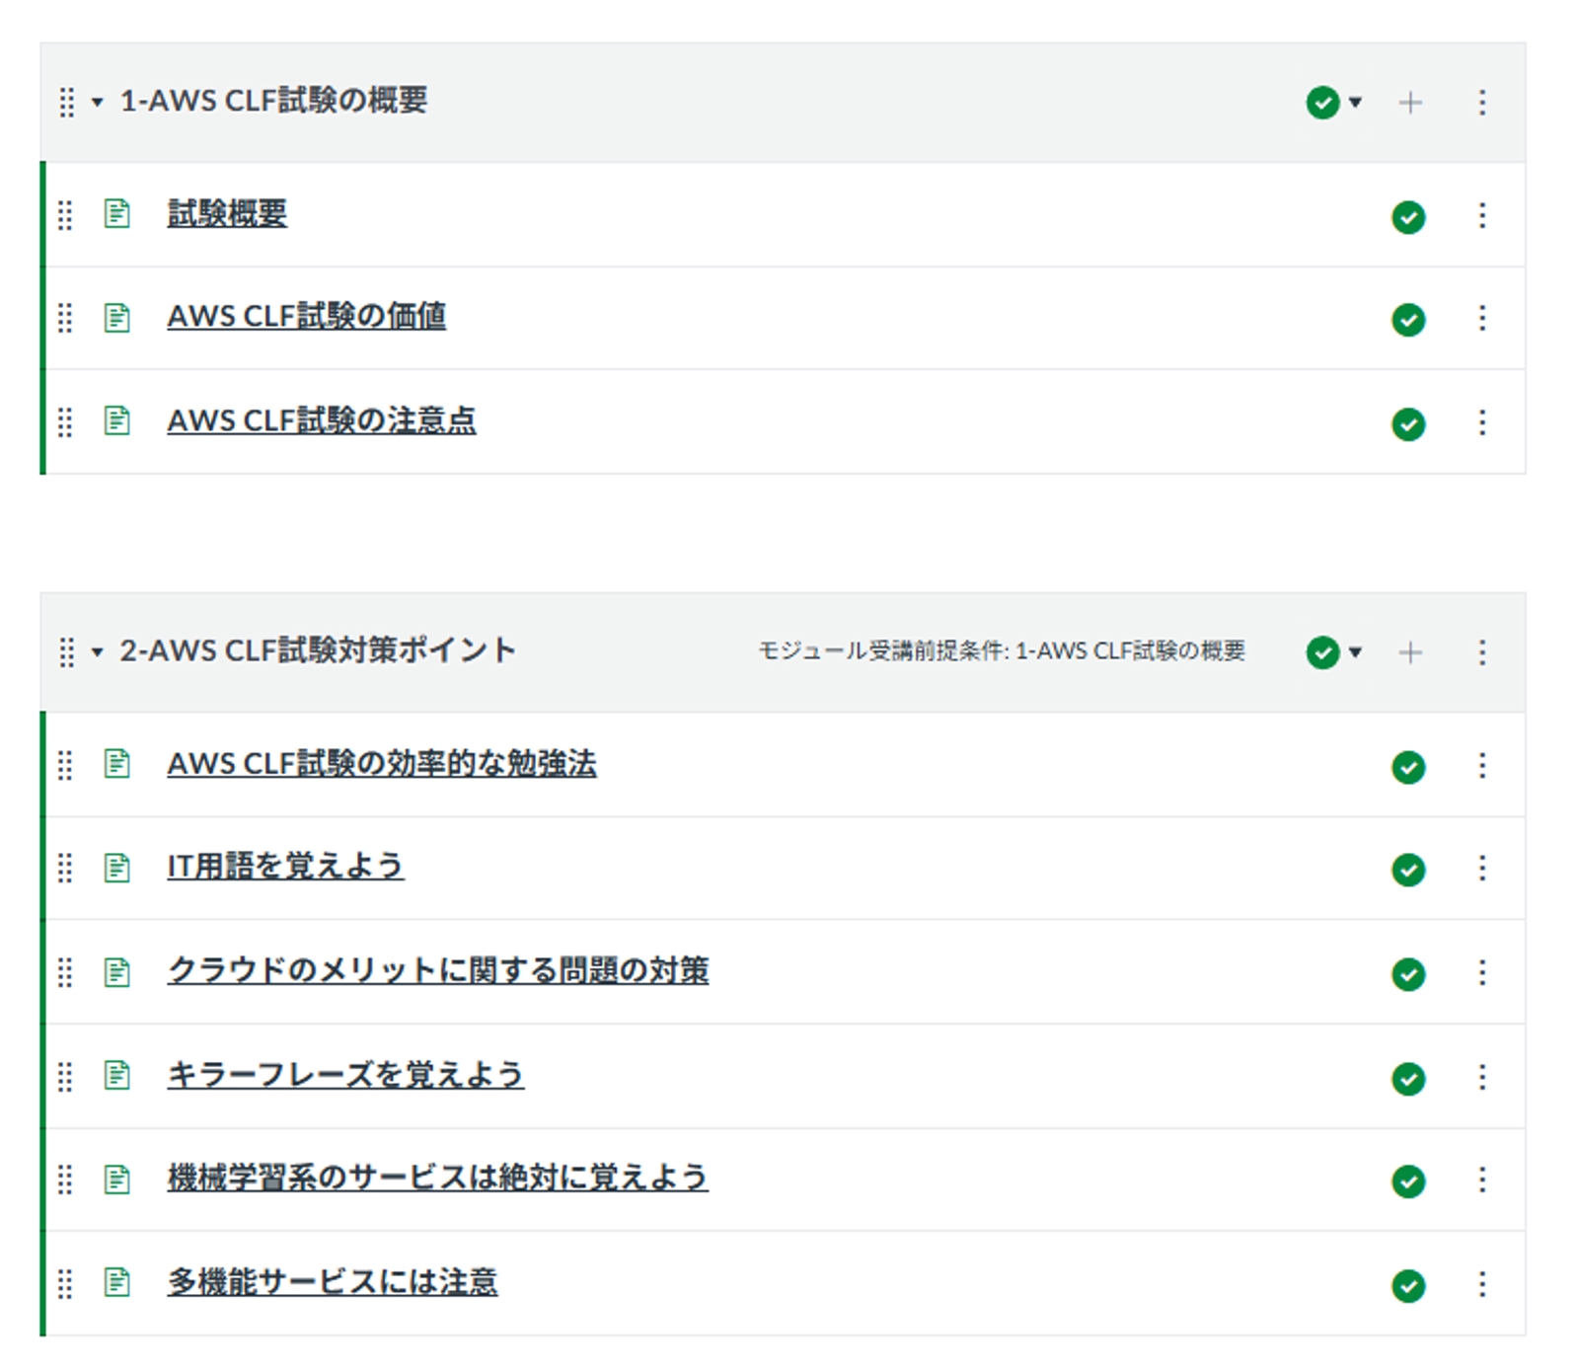Select the page icon for IT用語を覚えよう
The width and height of the screenshot is (1579, 1372).
117,869
